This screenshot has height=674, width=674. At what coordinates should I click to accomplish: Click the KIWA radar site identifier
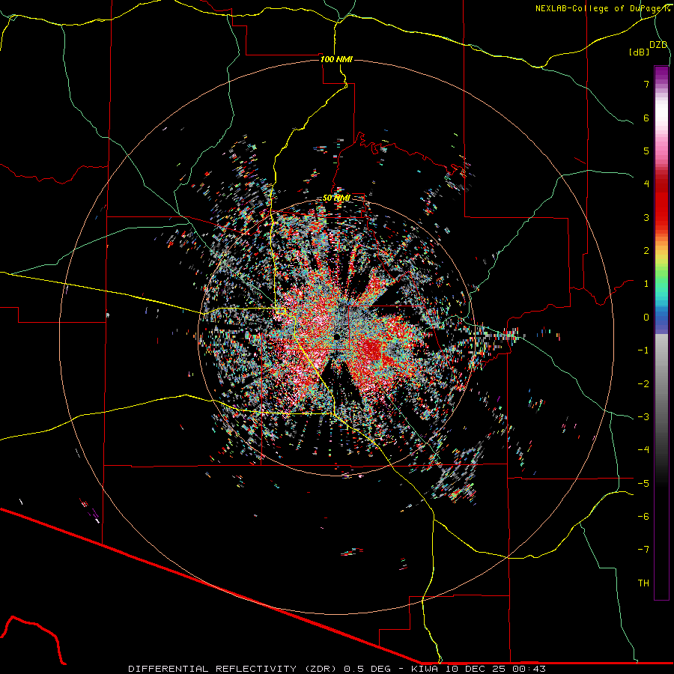(425, 669)
